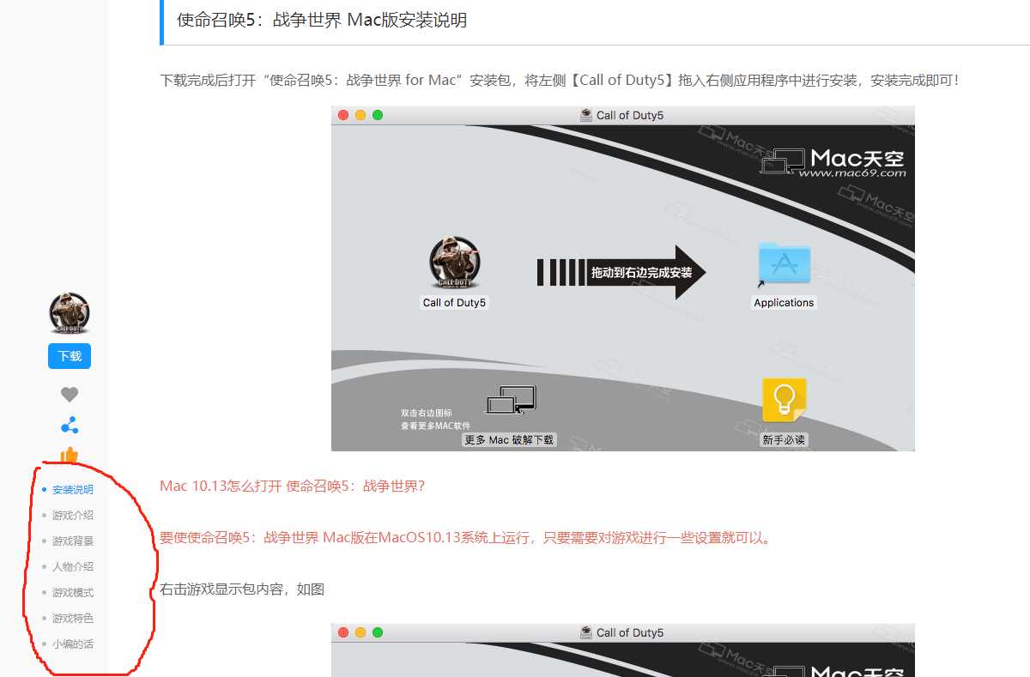The width and height of the screenshot is (1030, 677).
Task: Click the 新手必读 label in installer image
Action: [x=784, y=440]
